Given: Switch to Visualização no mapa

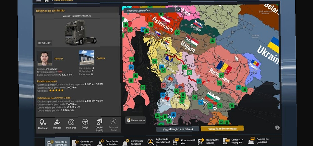Looking at the screenshot, I should (x=222, y=129).
